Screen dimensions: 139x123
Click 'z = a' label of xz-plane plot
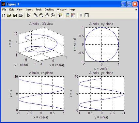point(11,93)
